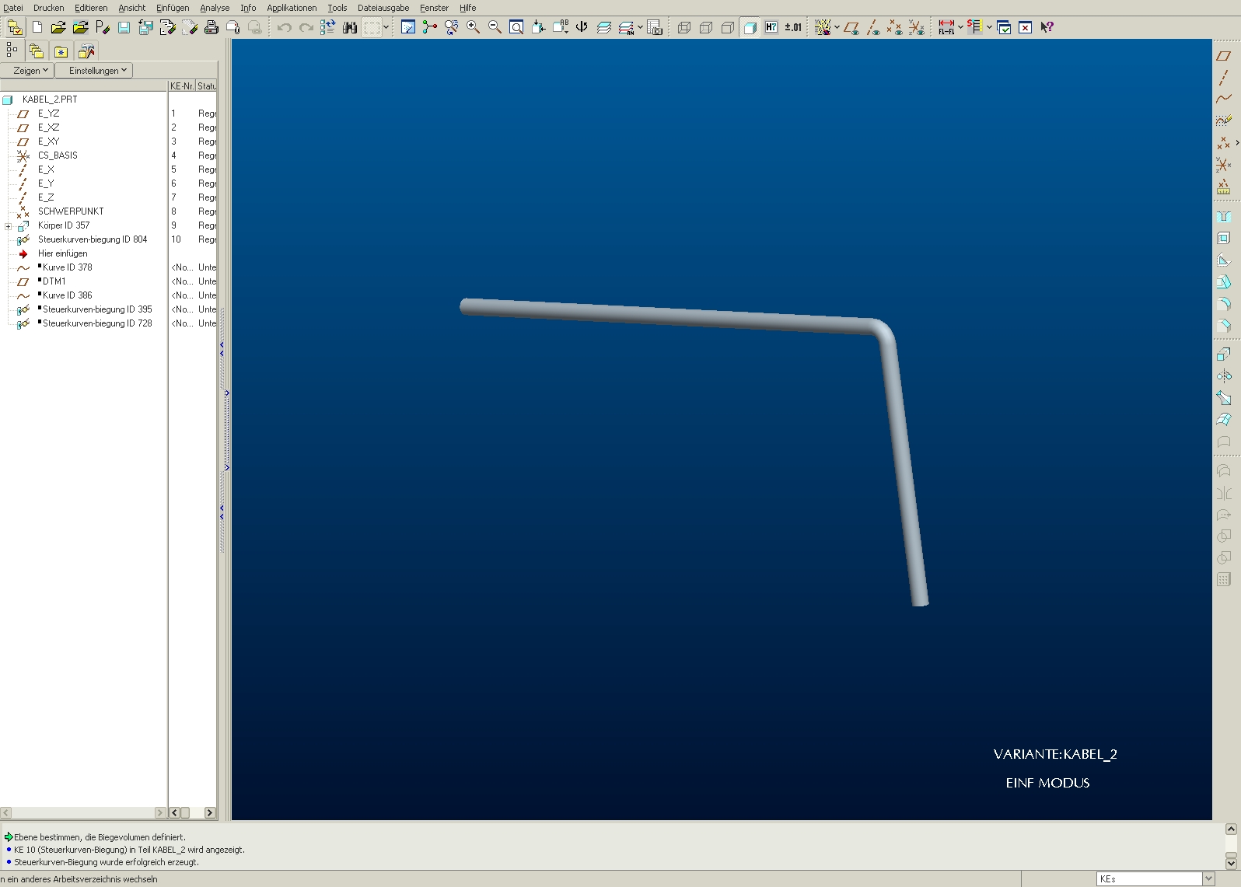1241x887 pixels.
Task: Open the spin center toggle icon
Action: (429, 27)
